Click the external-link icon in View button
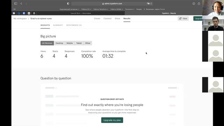 tap(180, 19)
